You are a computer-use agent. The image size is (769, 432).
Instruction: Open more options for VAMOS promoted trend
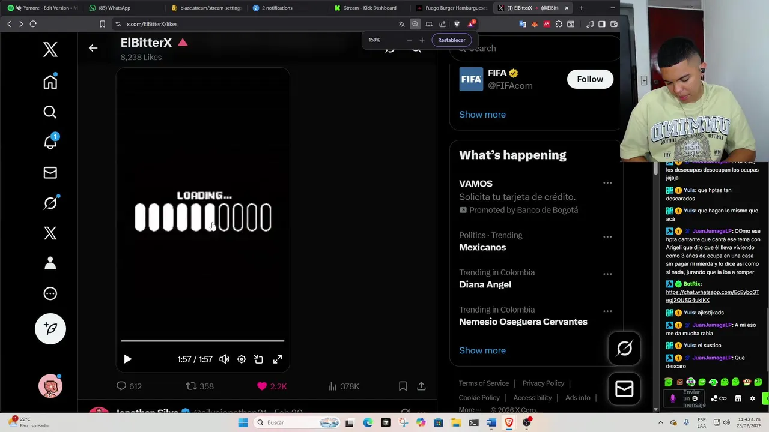[x=607, y=183]
